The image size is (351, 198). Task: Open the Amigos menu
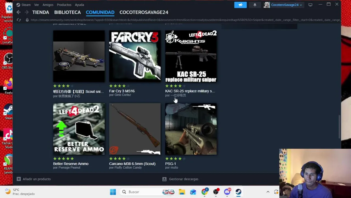coord(48,5)
